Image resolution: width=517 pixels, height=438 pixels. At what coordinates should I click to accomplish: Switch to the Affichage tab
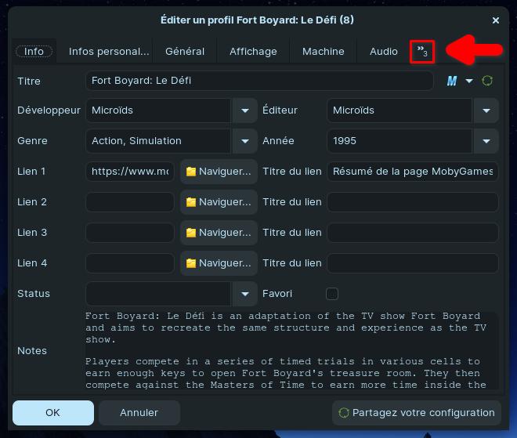(x=253, y=52)
